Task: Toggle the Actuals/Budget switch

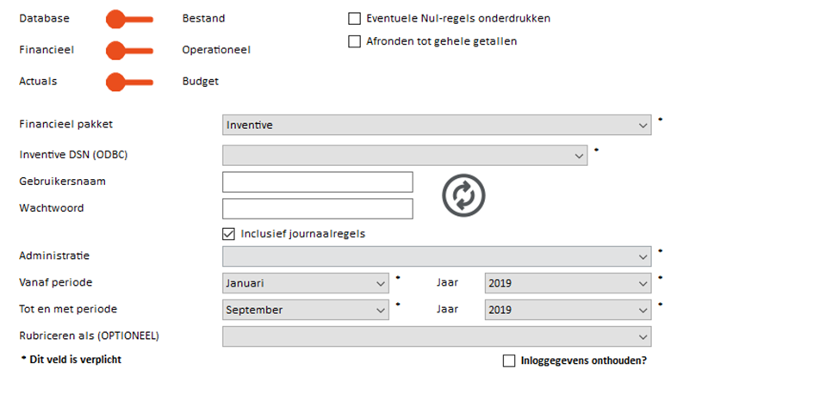Action: pos(129,82)
